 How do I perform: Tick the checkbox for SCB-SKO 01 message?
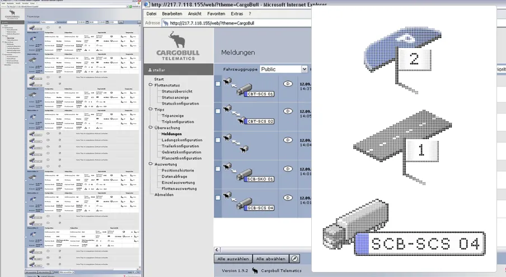218,169
